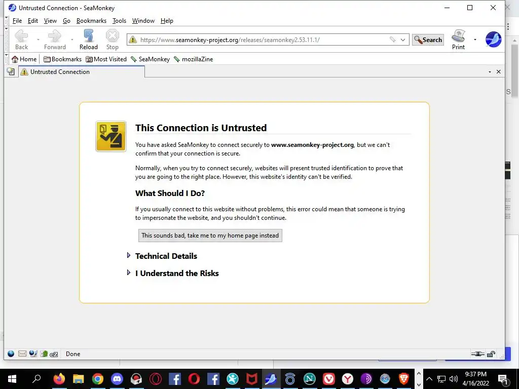Screen dimensions: 519x389
Task: Expand the Technical Details section
Action: click(x=129, y=255)
